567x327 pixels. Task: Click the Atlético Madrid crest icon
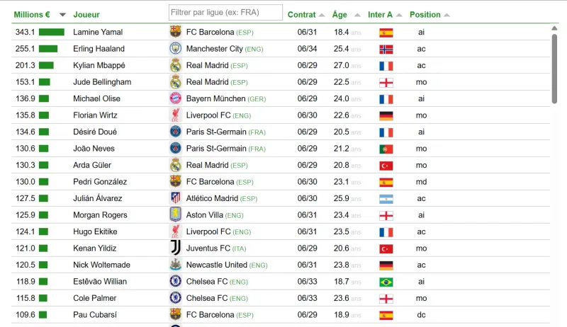pyautogui.click(x=175, y=197)
